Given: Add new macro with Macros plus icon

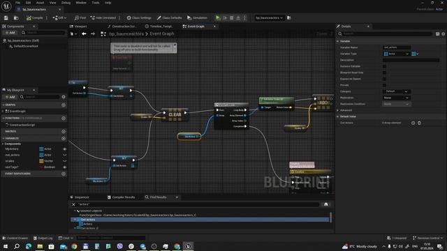Looking at the screenshot, I should point(64,132).
